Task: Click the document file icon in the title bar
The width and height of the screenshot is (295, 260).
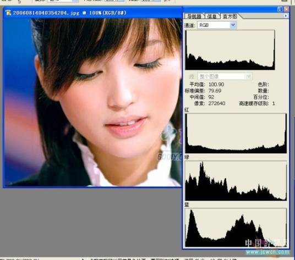Action: click(8, 13)
